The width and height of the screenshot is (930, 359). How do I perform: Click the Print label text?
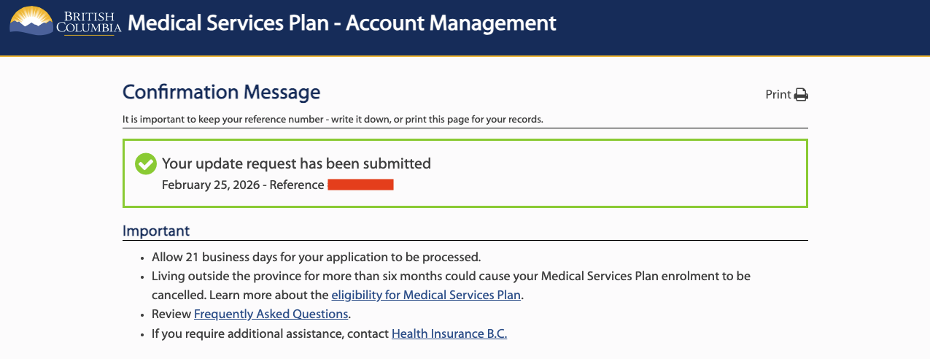(x=778, y=95)
